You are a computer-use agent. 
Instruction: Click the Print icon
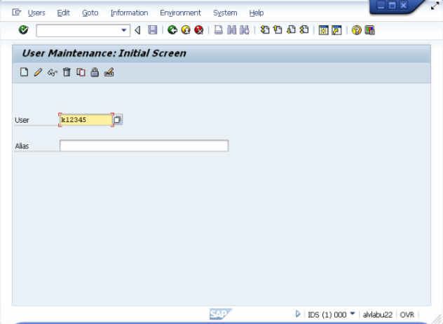(x=219, y=30)
